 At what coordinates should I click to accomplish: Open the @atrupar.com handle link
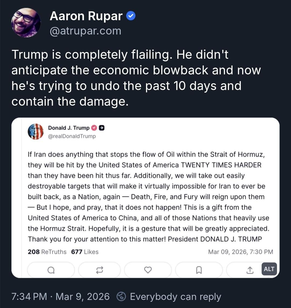(x=85, y=31)
